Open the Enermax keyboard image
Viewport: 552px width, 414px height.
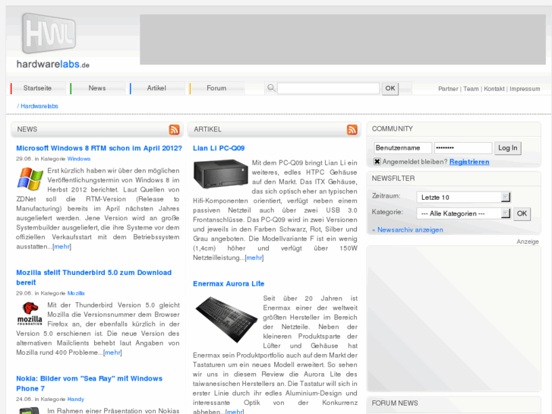click(227, 319)
